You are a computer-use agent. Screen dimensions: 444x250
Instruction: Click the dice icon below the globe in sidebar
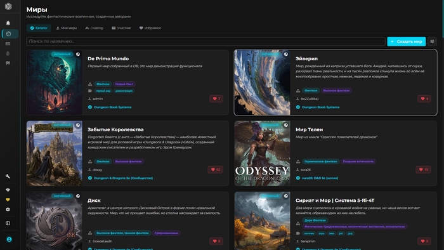pos(8,44)
